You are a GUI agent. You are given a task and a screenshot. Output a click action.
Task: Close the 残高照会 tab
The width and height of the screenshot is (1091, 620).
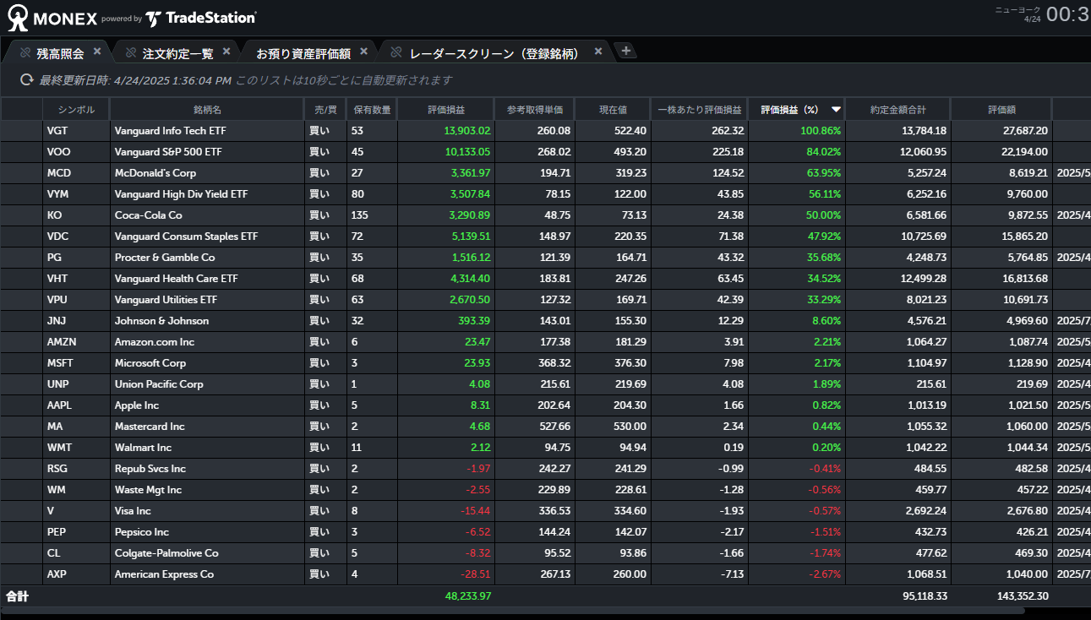(x=97, y=52)
